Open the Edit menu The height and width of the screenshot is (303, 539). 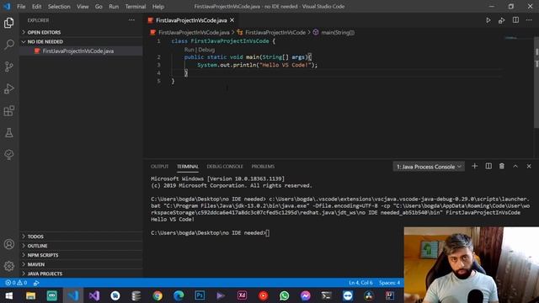click(37, 7)
